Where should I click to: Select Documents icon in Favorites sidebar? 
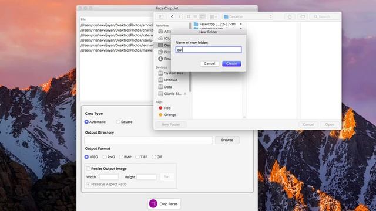[160, 52]
